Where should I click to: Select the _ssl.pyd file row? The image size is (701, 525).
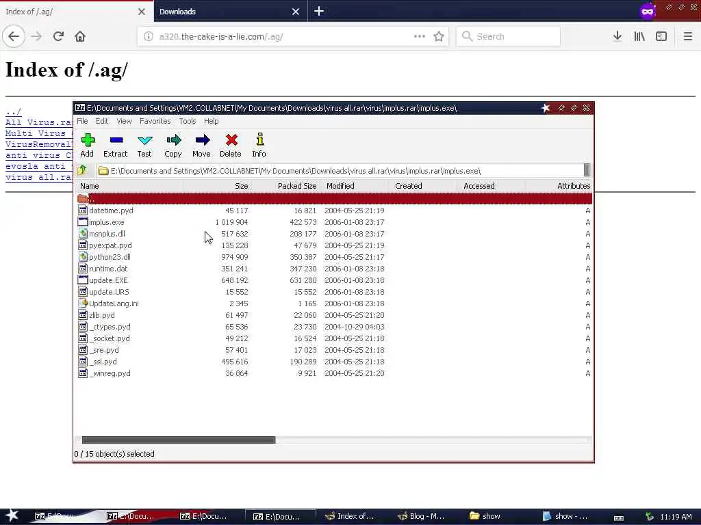pos(334,361)
